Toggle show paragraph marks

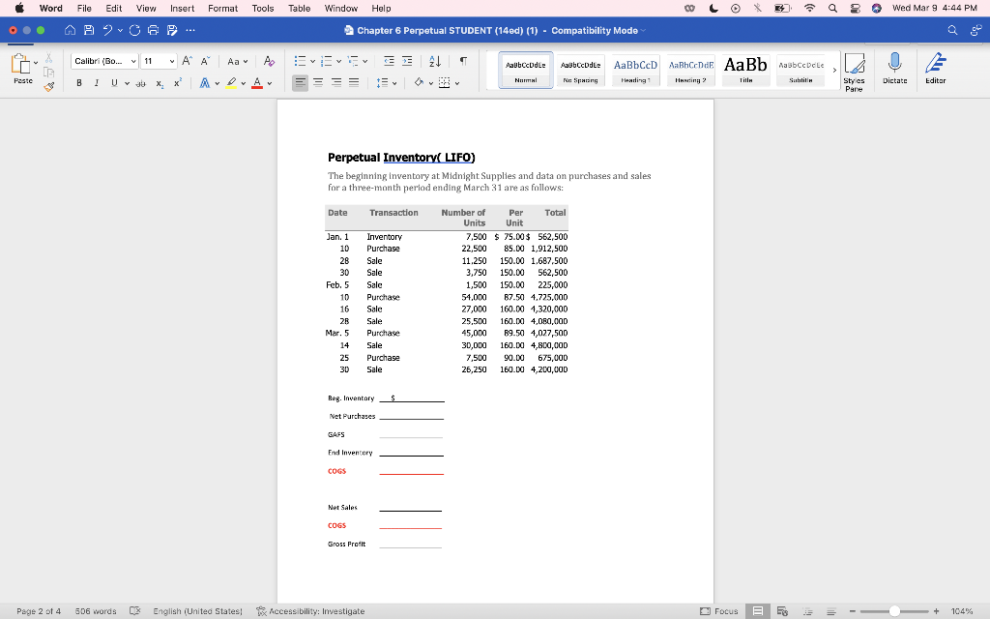coord(463,61)
